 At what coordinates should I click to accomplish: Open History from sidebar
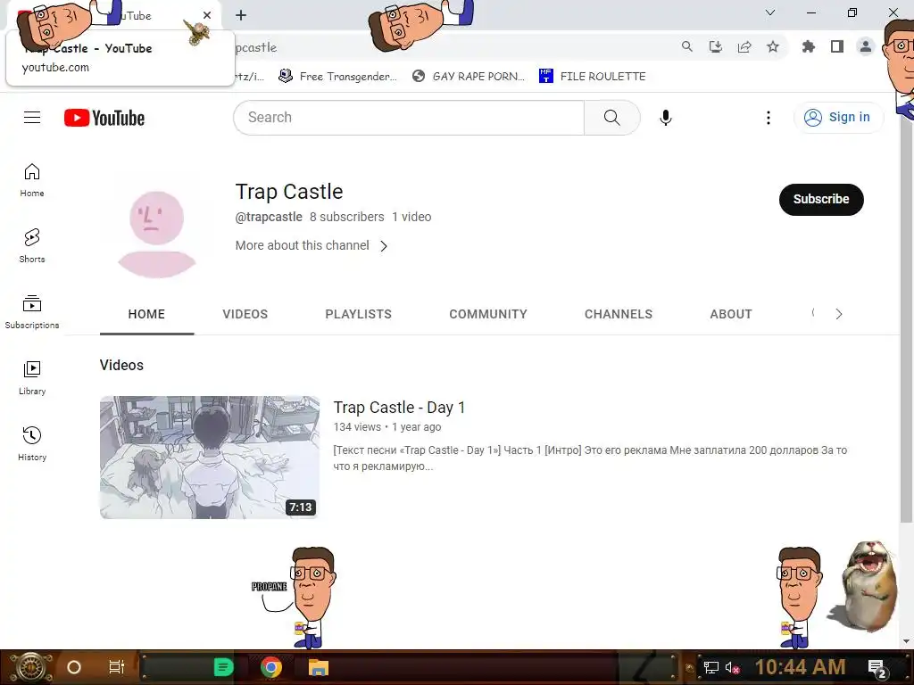(x=32, y=444)
